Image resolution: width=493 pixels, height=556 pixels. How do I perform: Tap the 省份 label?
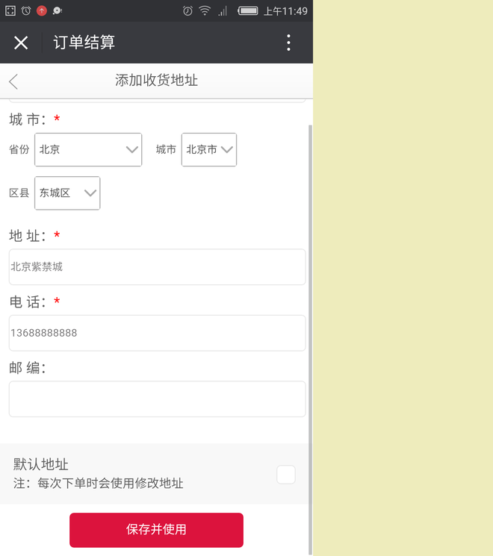click(19, 149)
